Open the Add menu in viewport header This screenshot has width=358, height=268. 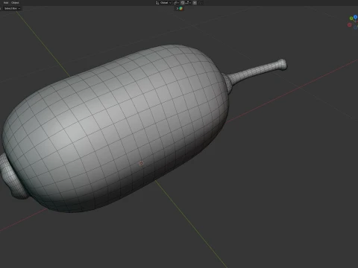[6, 3]
